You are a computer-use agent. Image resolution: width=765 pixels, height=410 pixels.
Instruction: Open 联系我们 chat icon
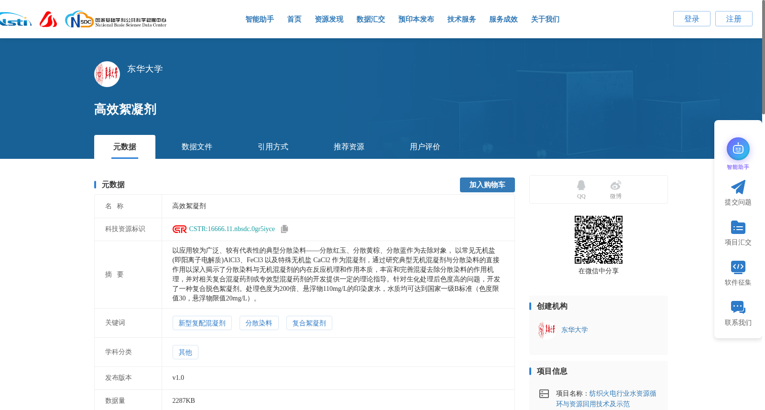tap(738, 308)
